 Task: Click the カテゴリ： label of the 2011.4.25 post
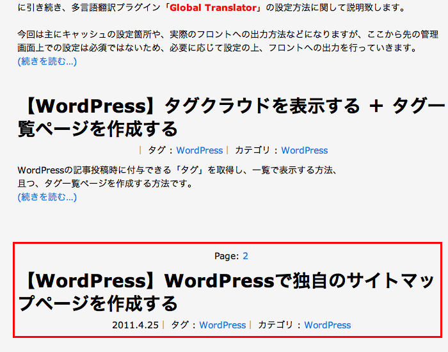(280, 325)
